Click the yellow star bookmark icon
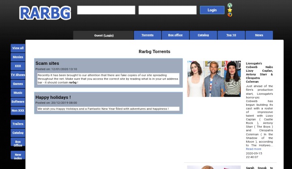This screenshot has height=169, width=292. (230, 10)
